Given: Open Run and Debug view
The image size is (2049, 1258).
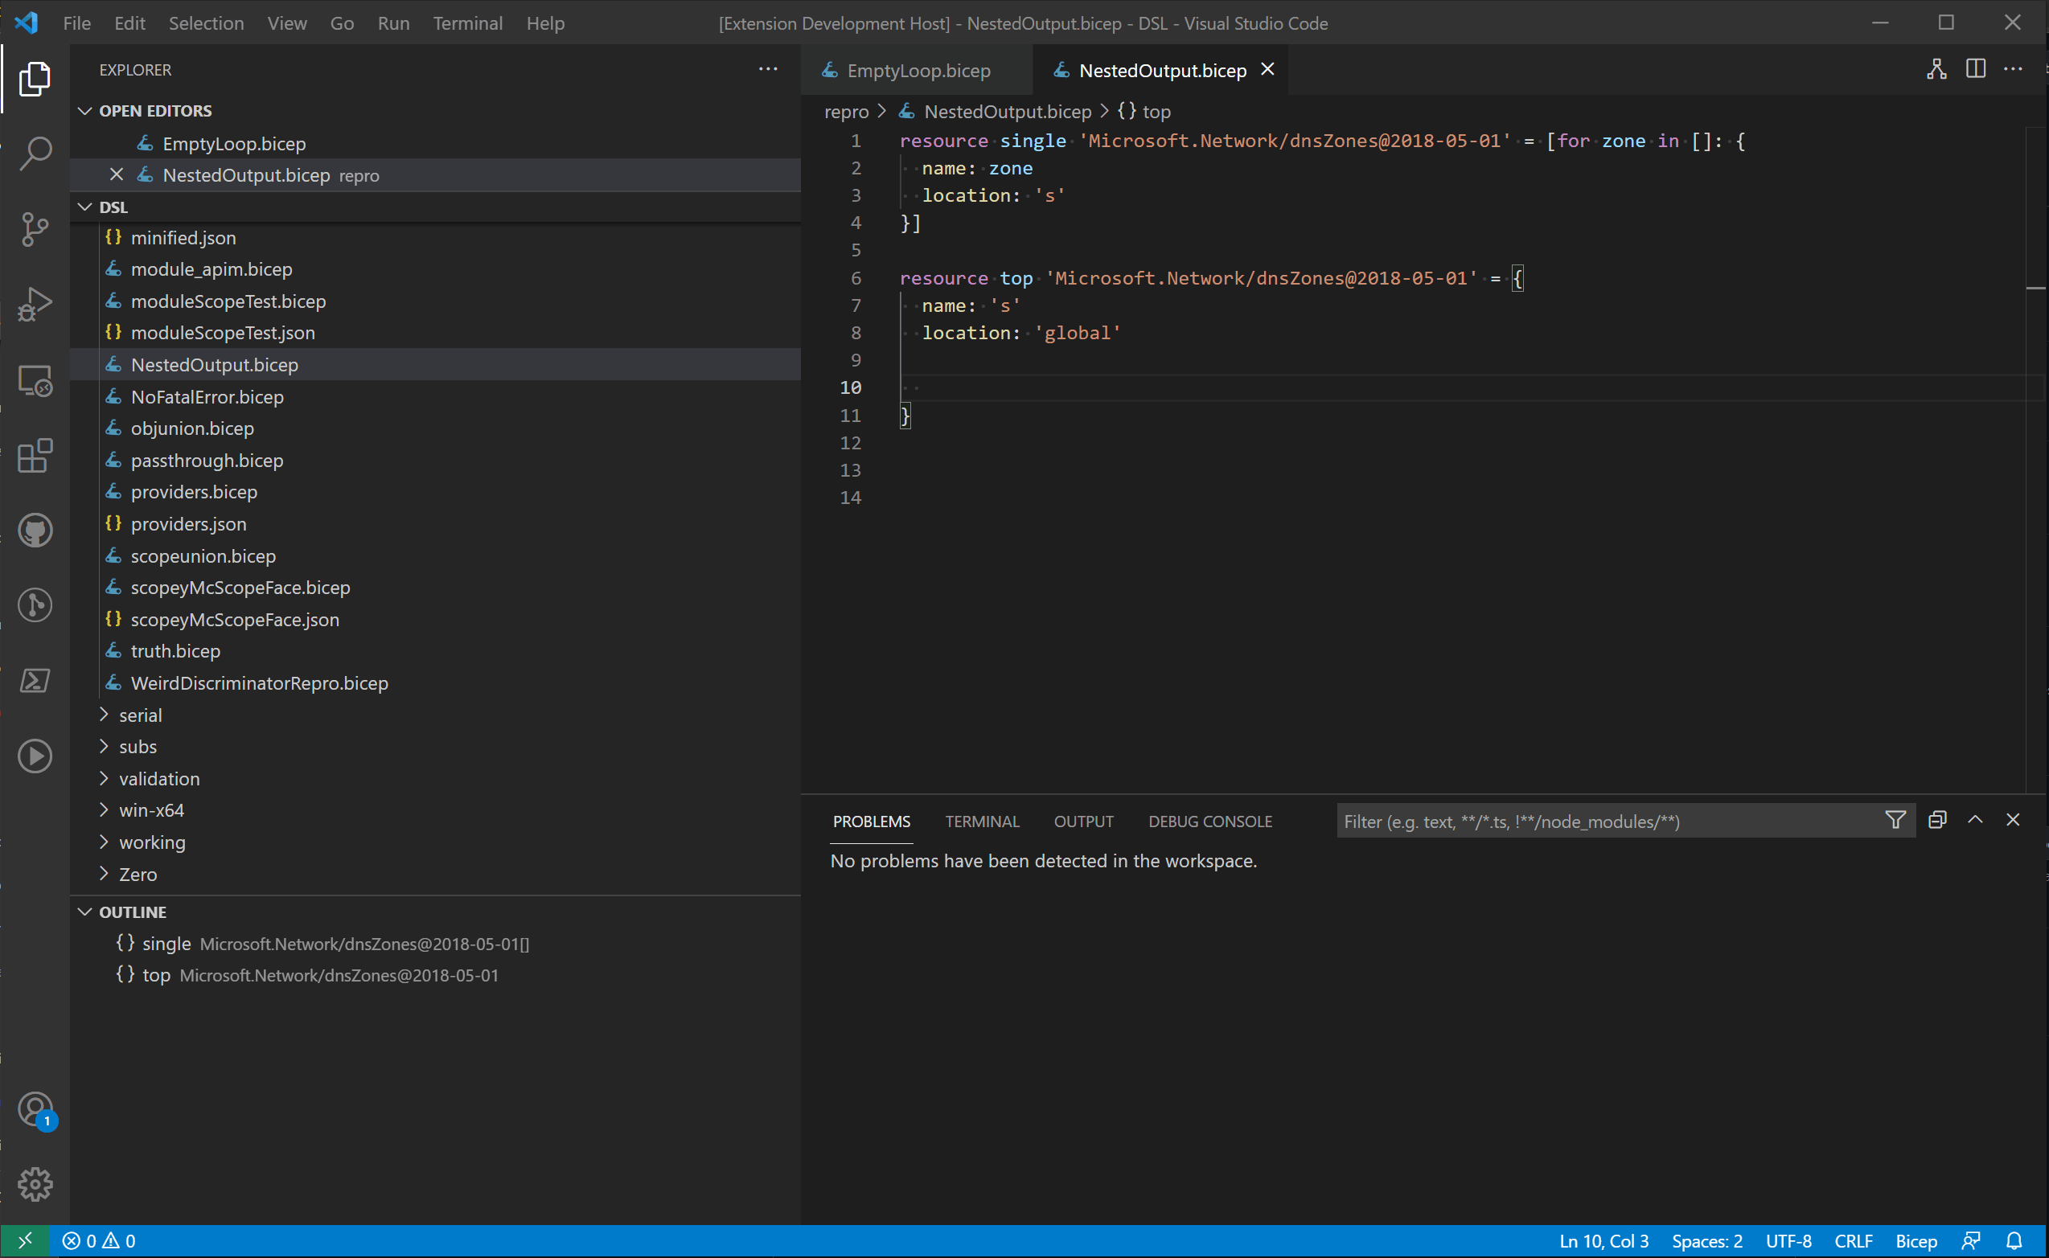Looking at the screenshot, I should tap(35, 305).
